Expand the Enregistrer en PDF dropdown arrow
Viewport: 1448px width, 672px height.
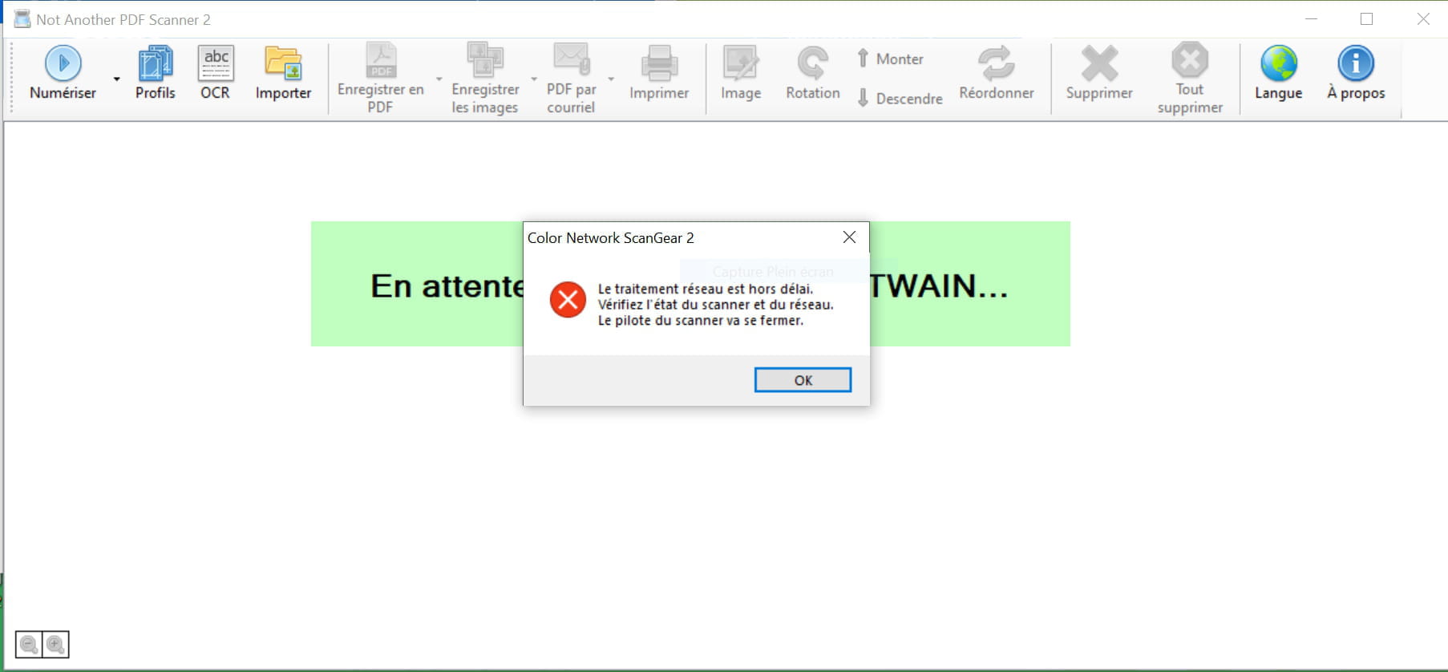click(x=439, y=79)
